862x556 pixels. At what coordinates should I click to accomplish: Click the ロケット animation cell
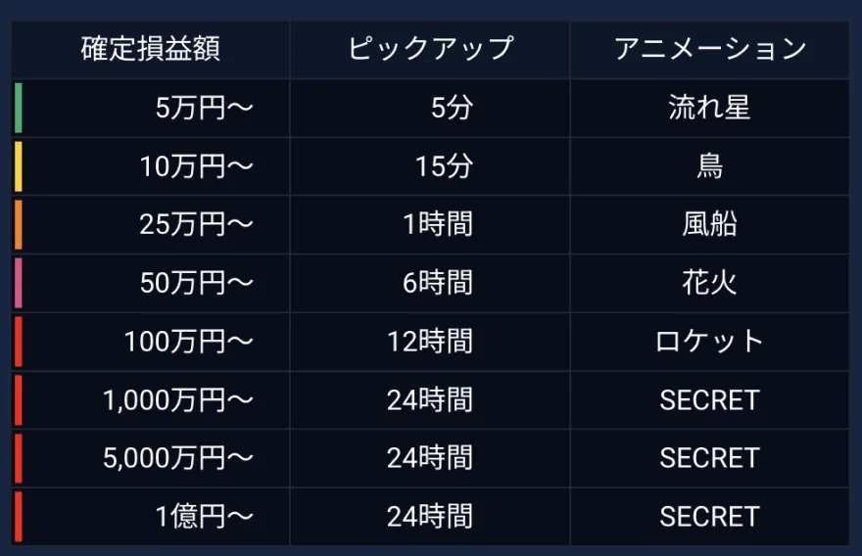click(709, 342)
